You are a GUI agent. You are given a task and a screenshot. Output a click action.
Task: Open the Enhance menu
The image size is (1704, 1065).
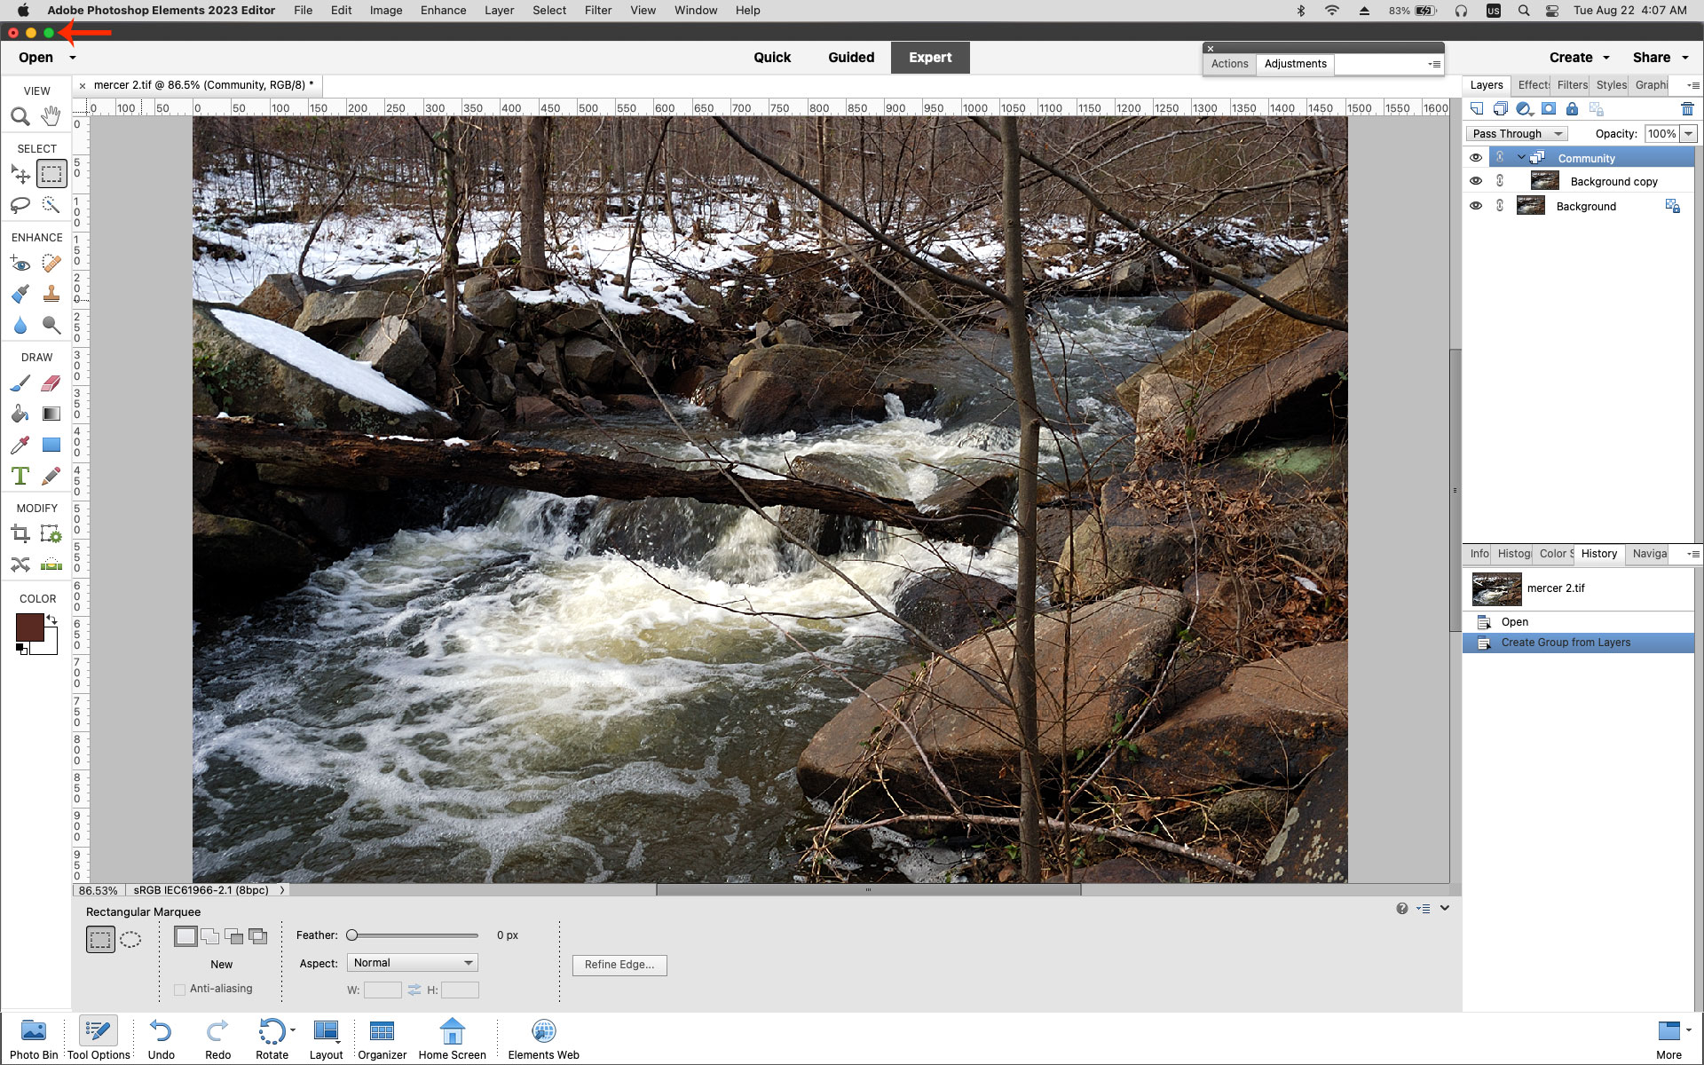click(x=443, y=10)
